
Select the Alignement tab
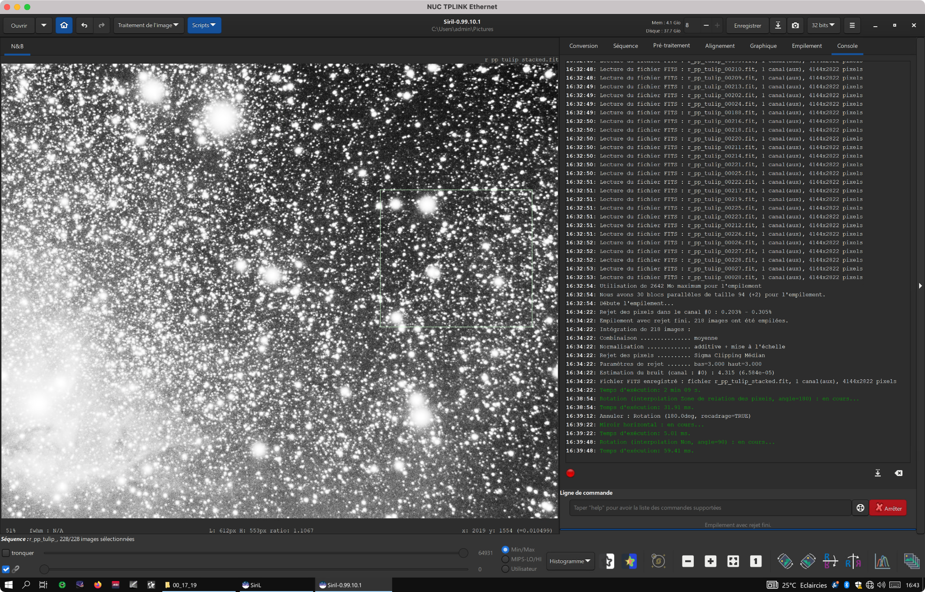pos(720,46)
